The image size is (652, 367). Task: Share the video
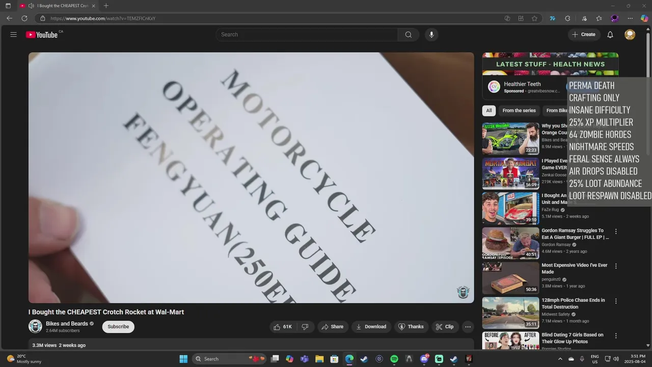coord(332,327)
